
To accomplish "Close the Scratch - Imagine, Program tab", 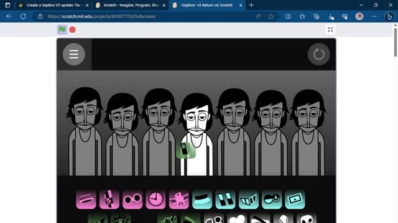I will (x=164, y=5).
